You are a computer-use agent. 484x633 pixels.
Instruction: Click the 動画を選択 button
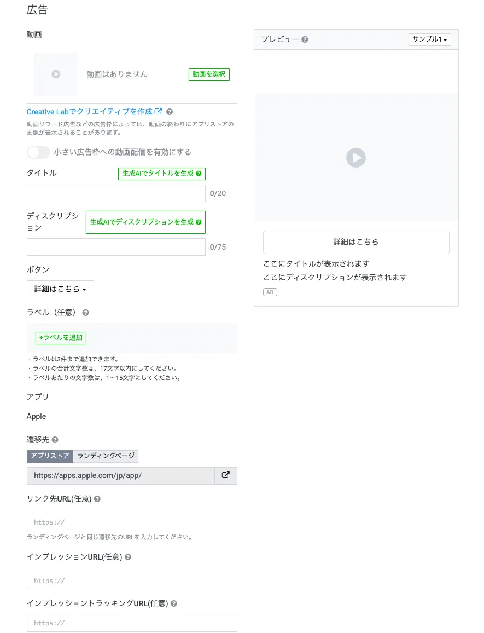[x=209, y=74]
